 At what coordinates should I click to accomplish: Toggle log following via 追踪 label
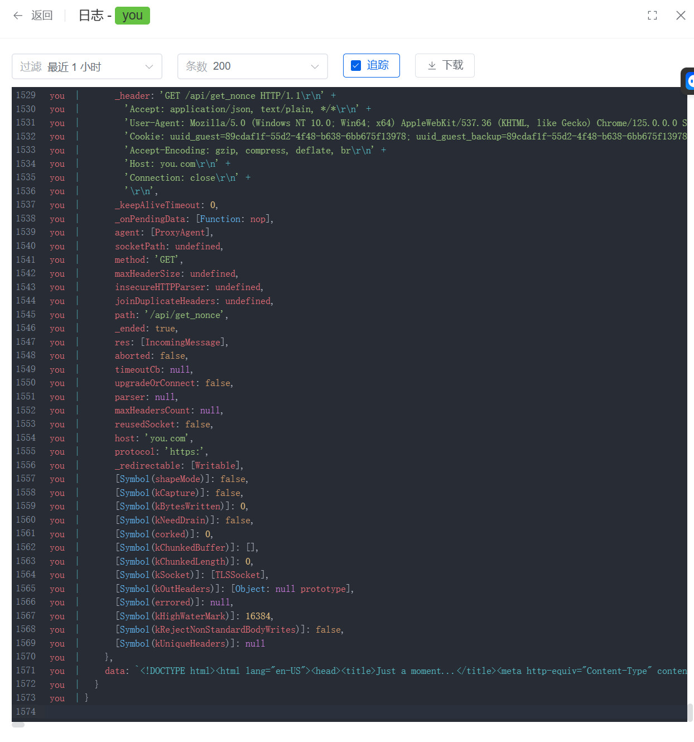click(x=378, y=65)
